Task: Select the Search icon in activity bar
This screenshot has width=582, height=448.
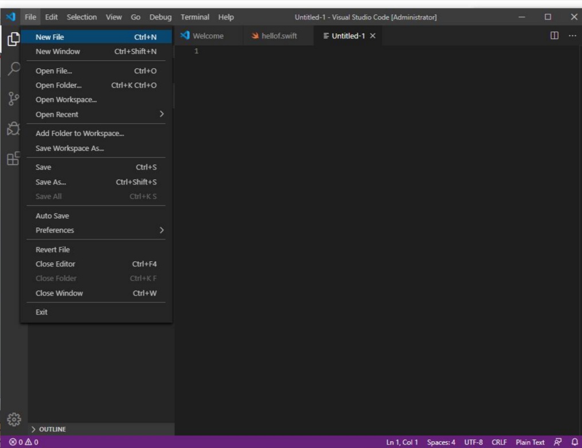Action: pos(13,69)
